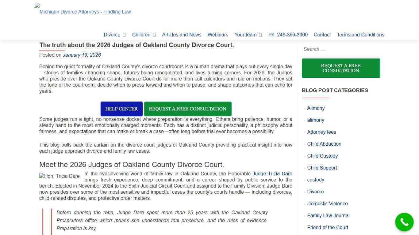
Task: Open the Judge Tricia Dare link
Action: coord(272,173)
